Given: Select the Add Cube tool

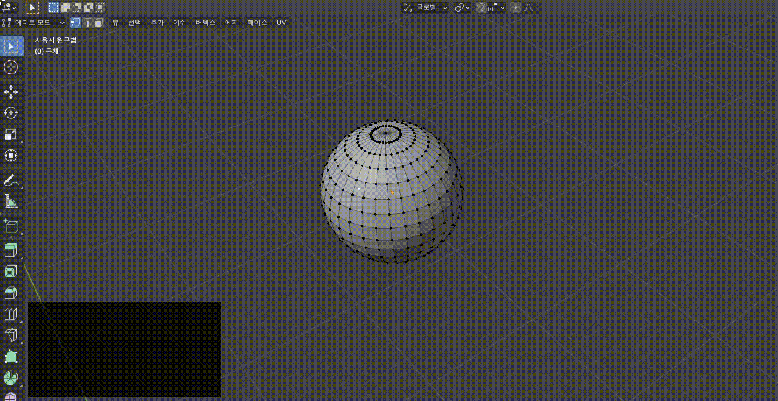Looking at the screenshot, I should (11, 226).
